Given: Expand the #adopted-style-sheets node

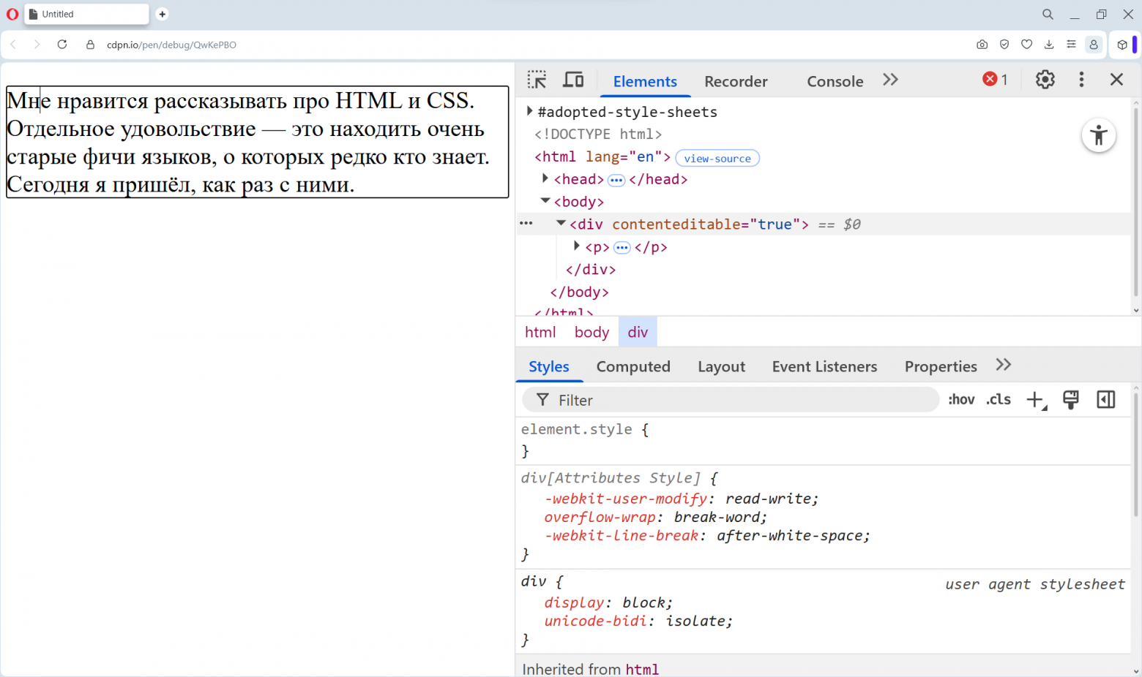Looking at the screenshot, I should click(529, 111).
